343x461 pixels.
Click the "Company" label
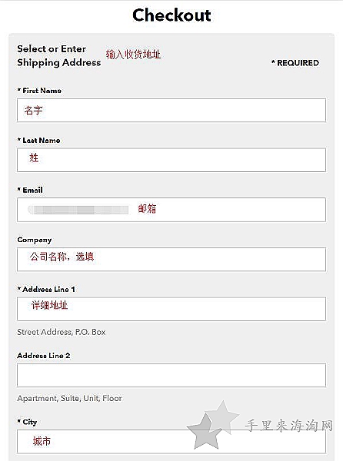point(35,240)
